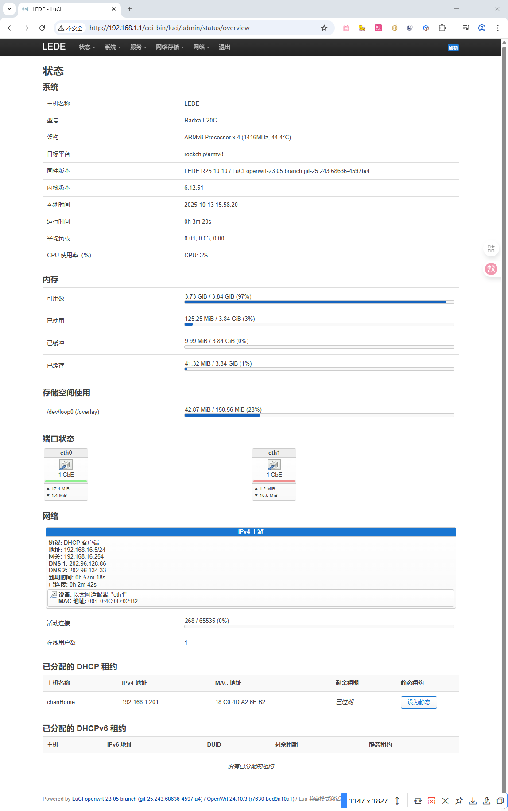Pin the screenshot with the pin icon
This screenshot has height=811, width=508.
(x=459, y=801)
